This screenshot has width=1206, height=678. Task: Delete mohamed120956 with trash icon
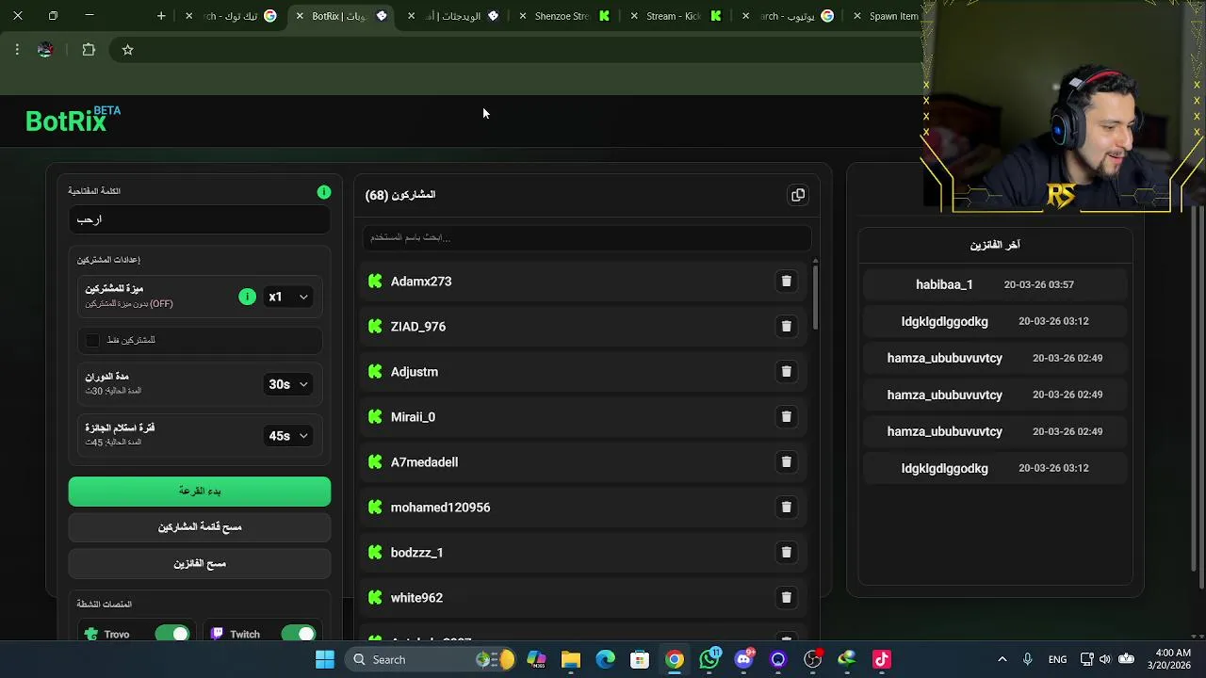pyautogui.click(x=786, y=507)
